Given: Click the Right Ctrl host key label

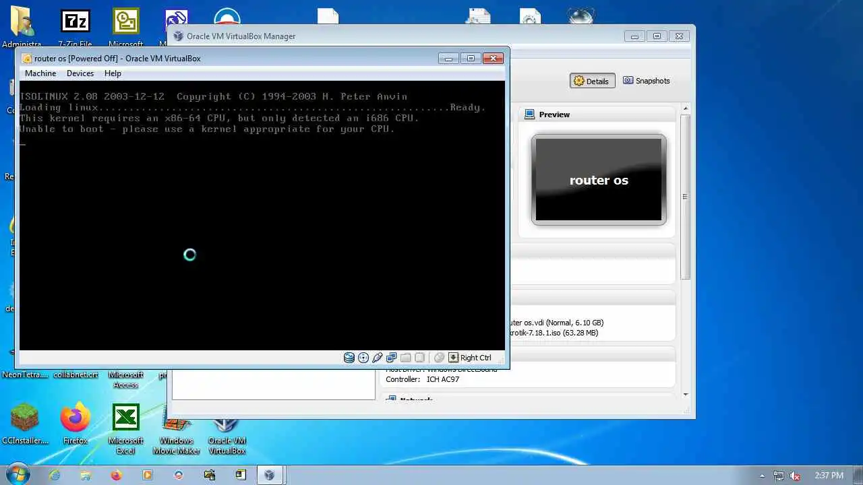Looking at the screenshot, I should coord(476,358).
